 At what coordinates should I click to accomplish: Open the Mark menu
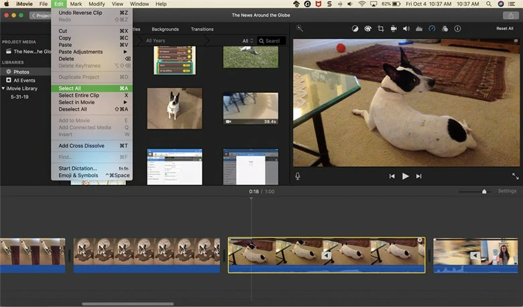[76, 4]
